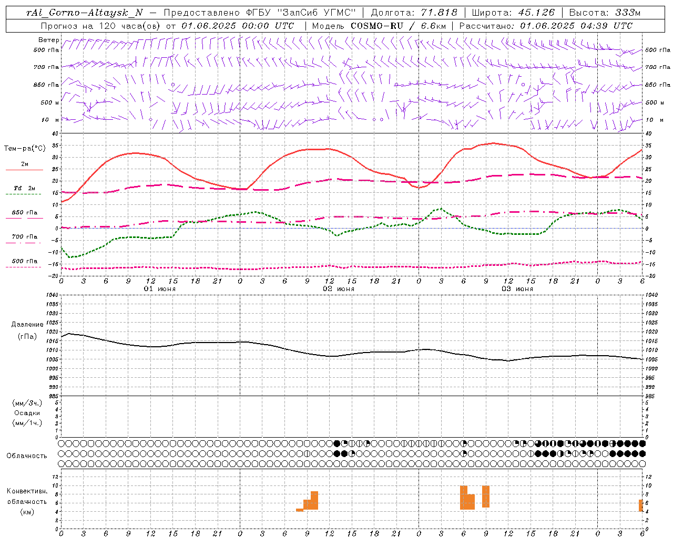Click the solid line sample under legend 2м
This screenshot has width=673, height=538.
[x=24, y=170]
